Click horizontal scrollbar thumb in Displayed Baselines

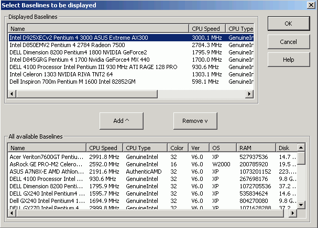pos(87,94)
